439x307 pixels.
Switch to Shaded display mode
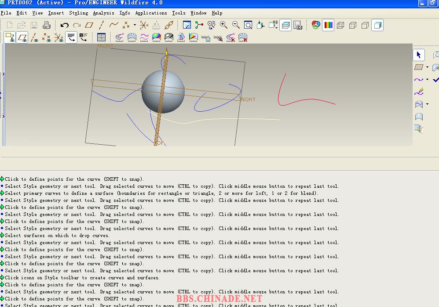(377, 25)
